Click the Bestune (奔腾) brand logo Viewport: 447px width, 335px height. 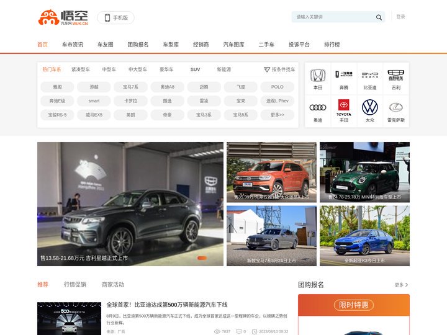pyautogui.click(x=344, y=74)
